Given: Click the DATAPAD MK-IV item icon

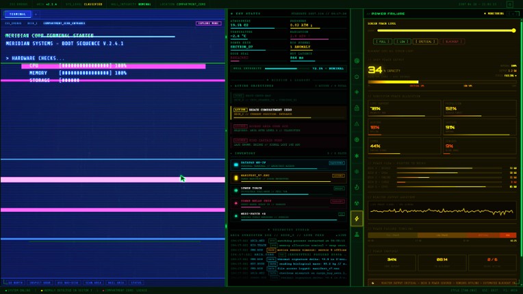Looking at the screenshot, I should 235,165.
